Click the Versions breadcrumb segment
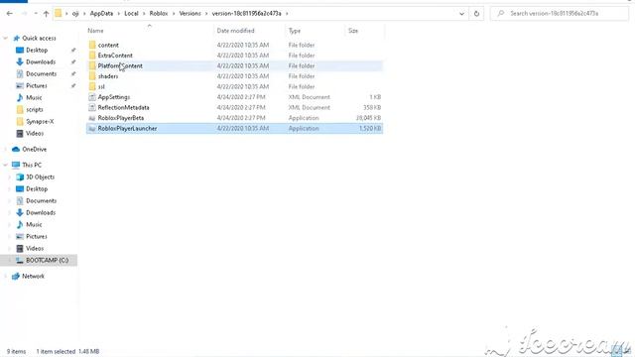 coord(190,13)
